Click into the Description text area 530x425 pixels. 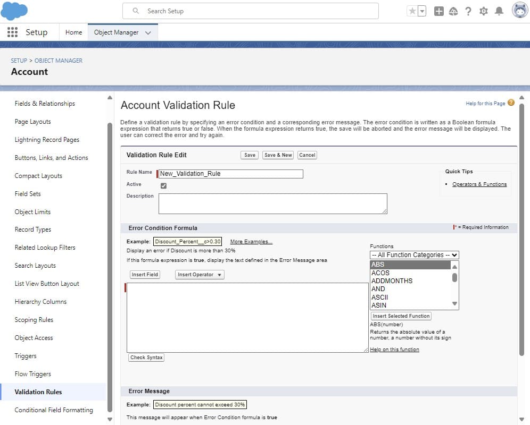click(x=273, y=203)
